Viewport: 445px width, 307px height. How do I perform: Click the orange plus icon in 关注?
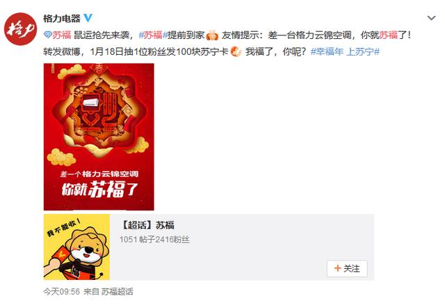click(x=337, y=268)
